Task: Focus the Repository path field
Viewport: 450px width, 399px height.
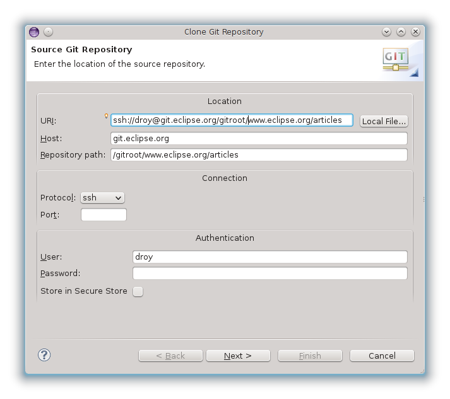Action: (x=259, y=155)
